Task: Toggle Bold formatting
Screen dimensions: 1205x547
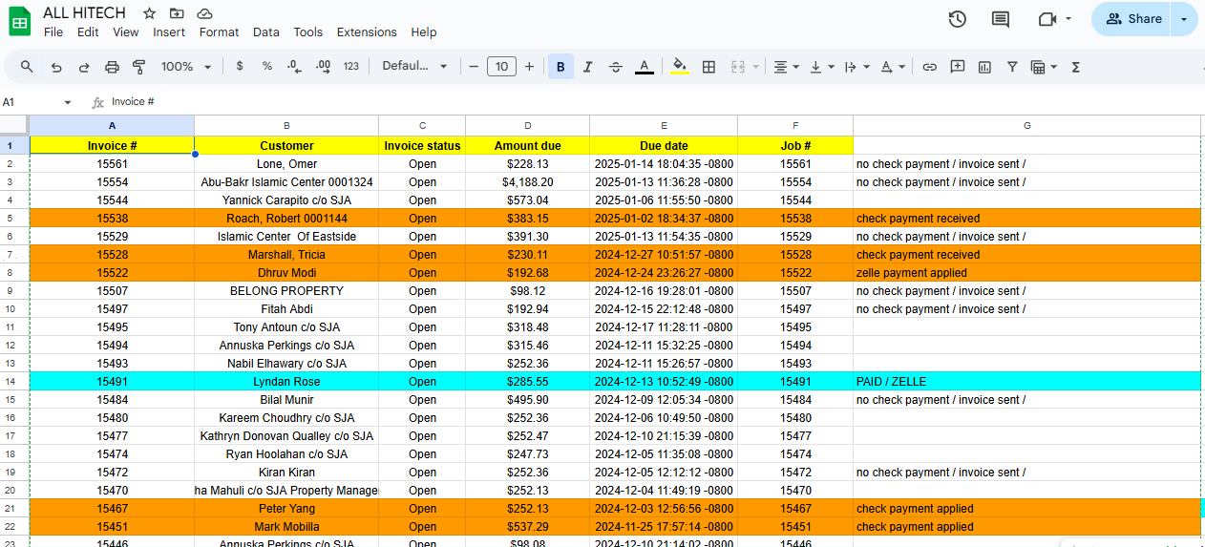Action: [560, 67]
